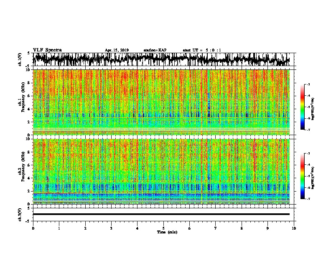Click the ch.2 frequency spectrogram panel
331x256 pixels.
click(x=161, y=172)
